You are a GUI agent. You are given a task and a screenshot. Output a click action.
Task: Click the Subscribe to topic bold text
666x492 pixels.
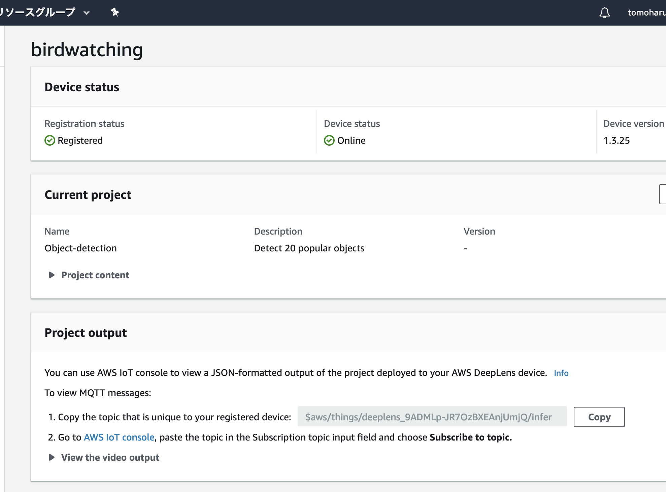point(470,437)
